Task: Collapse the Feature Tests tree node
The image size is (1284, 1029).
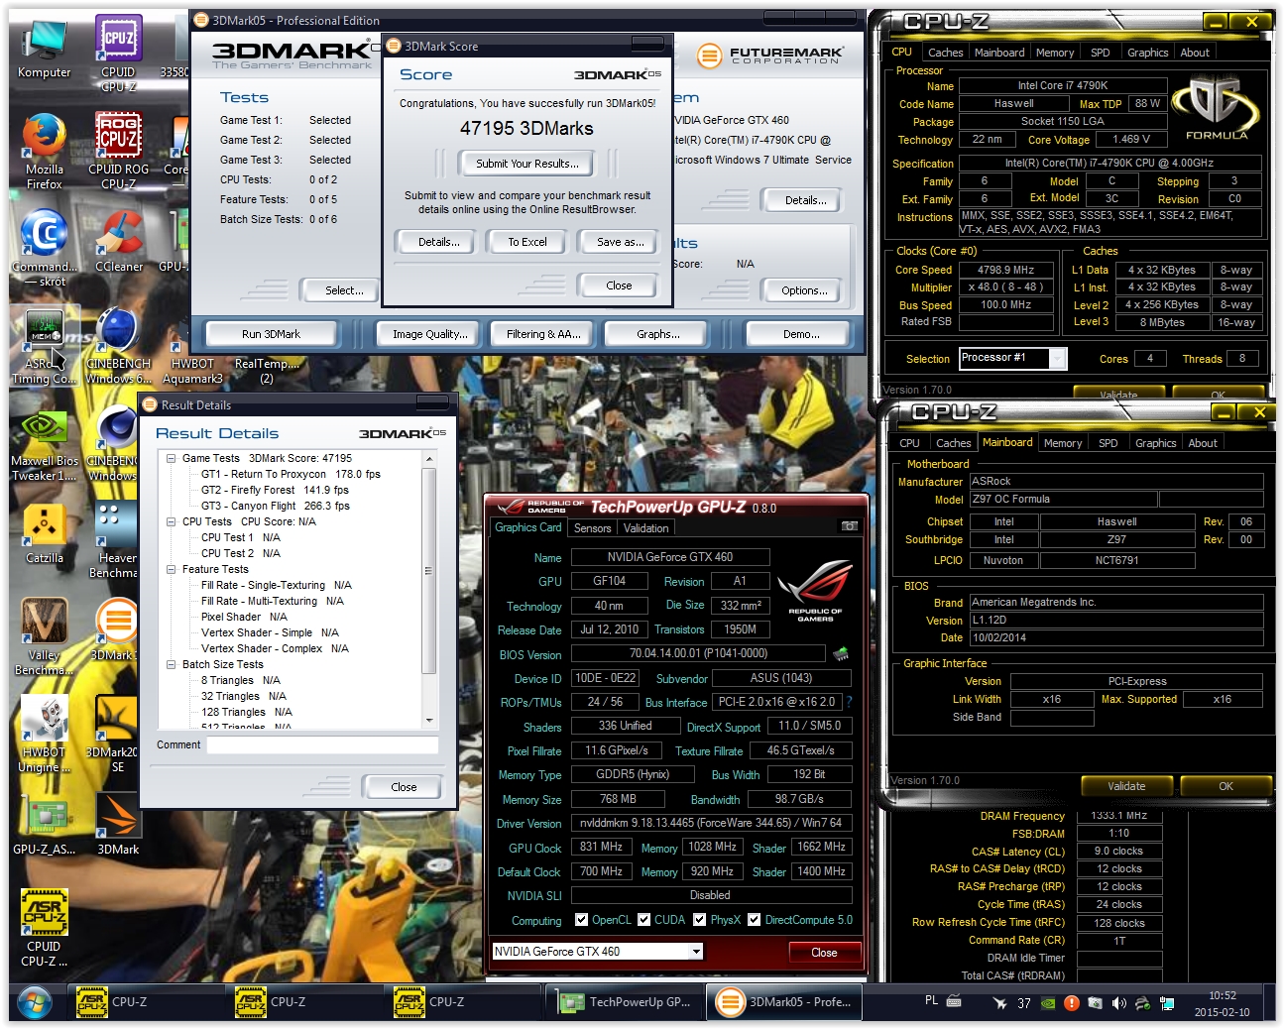Action: tap(172, 569)
